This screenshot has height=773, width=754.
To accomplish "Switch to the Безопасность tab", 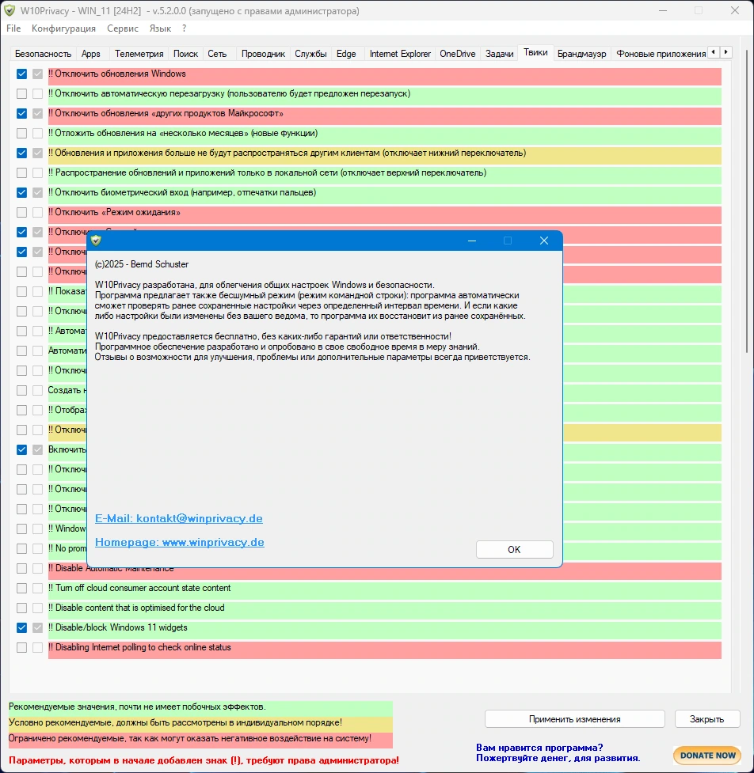I will coord(43,54).
